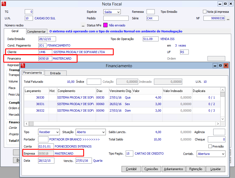235x178 pixels.
Task: Click the grid's vertical scroll down arrow
Action: coord(222,119)
